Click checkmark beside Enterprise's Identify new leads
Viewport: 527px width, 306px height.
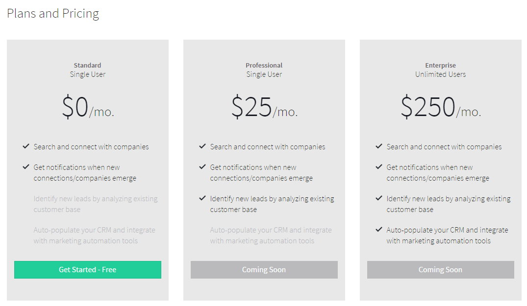coord(379,198)
